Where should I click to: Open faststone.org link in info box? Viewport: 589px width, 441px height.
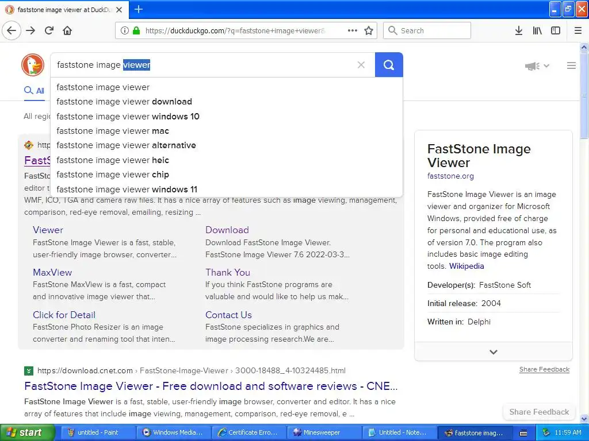(x=450, y=176)
